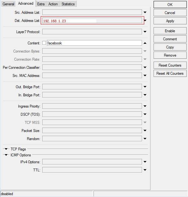Click the Dst. Address List input field
Screen dimensions: 188x197
coord(92,21)
